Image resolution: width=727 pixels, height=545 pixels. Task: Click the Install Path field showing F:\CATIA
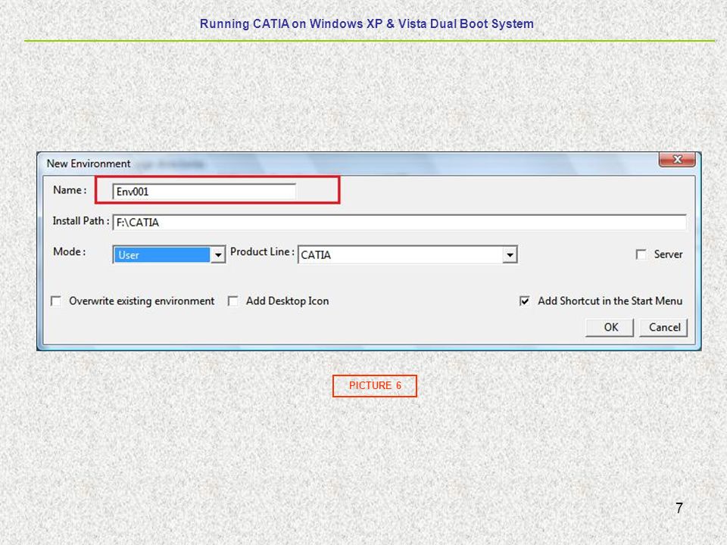pos(399,223)
